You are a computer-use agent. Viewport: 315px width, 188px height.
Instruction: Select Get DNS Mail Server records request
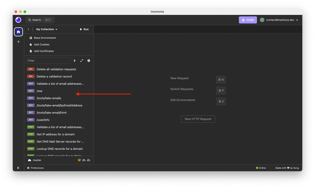point(59,141)
